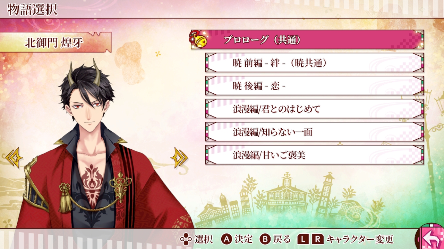Click the left golden arrow for previous character
Screen dimensions: 444x249
click(x=14, y=158)
